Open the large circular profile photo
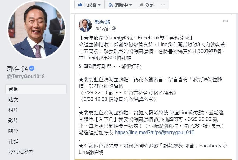 37,29
